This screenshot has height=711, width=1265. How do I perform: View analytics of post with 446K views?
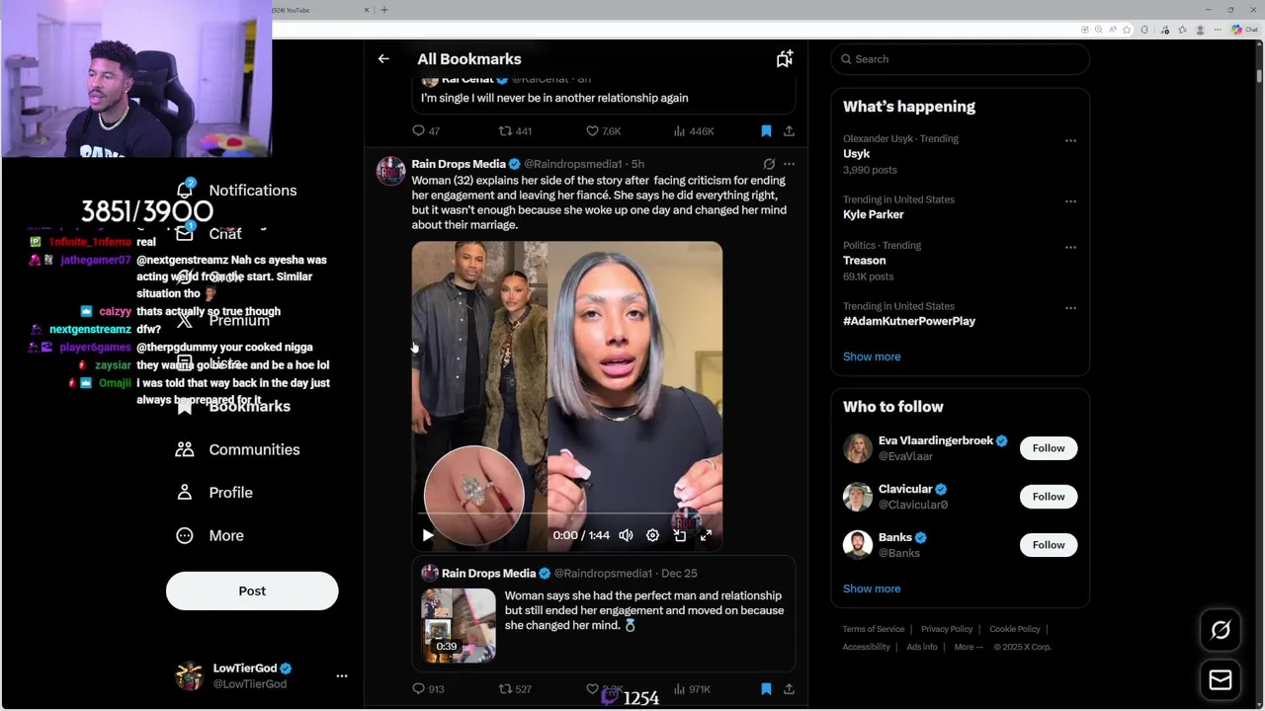pos(693,130)
